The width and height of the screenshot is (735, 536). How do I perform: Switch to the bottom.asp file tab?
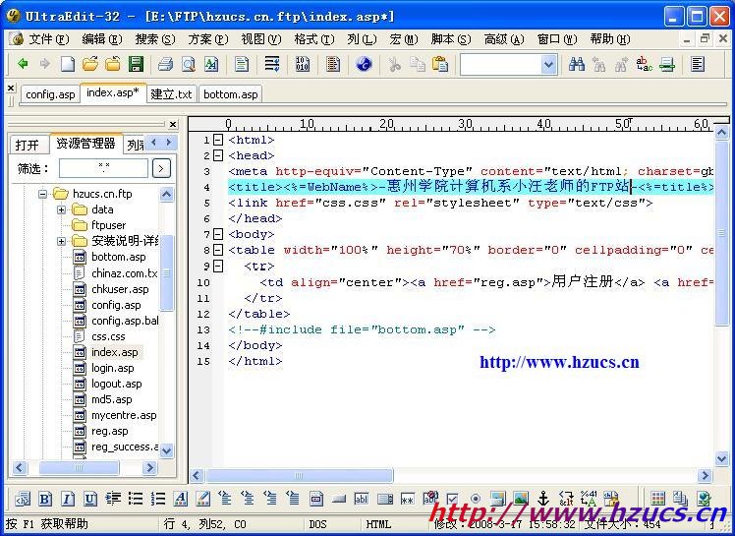(230, 94)
